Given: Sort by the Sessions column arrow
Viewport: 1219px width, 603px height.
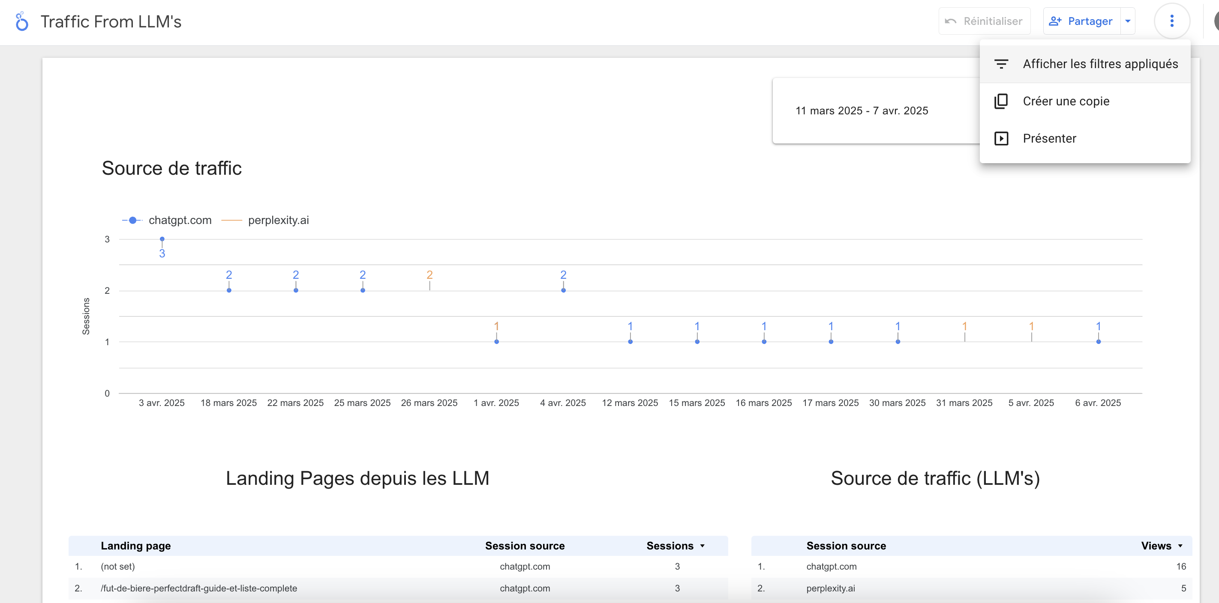Looking at the screenshot, I should pyautogui.click(x=702, y=546).
